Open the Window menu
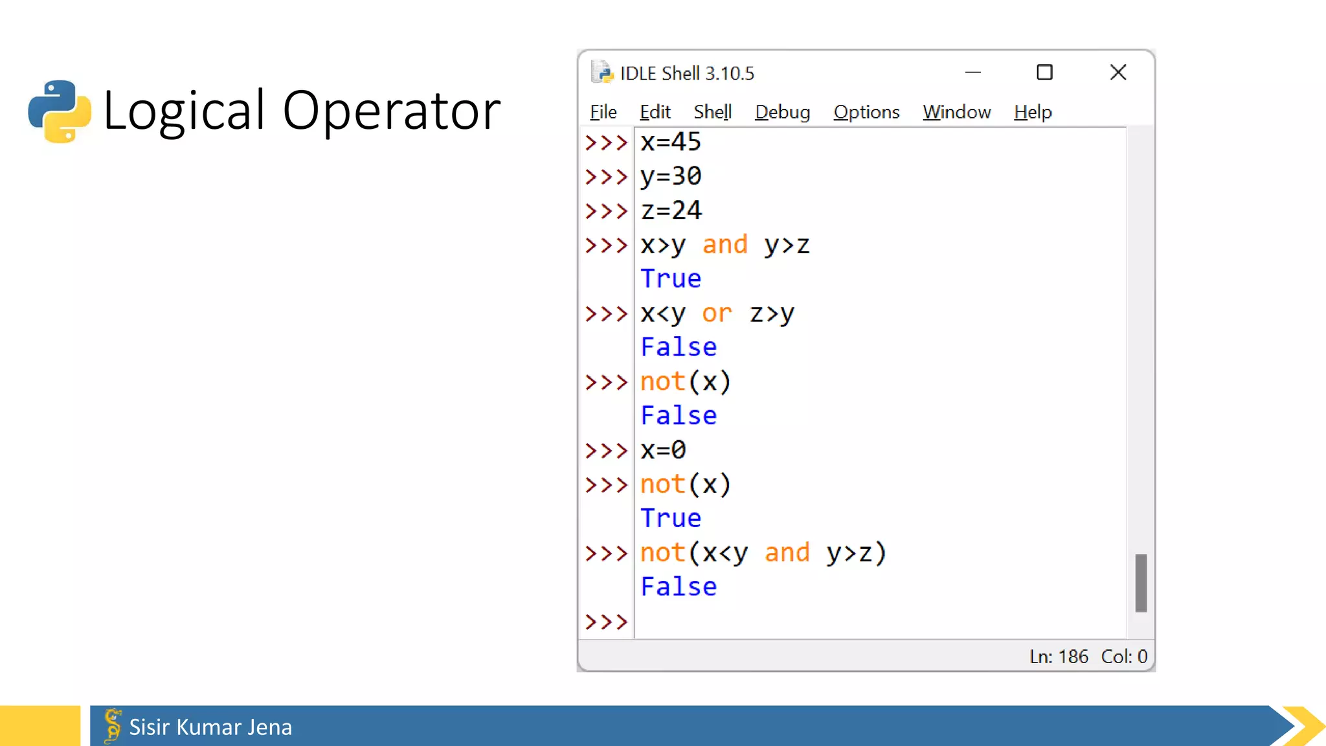Image resolution: width=1326 pixels, height=746 pixels. 956,112
